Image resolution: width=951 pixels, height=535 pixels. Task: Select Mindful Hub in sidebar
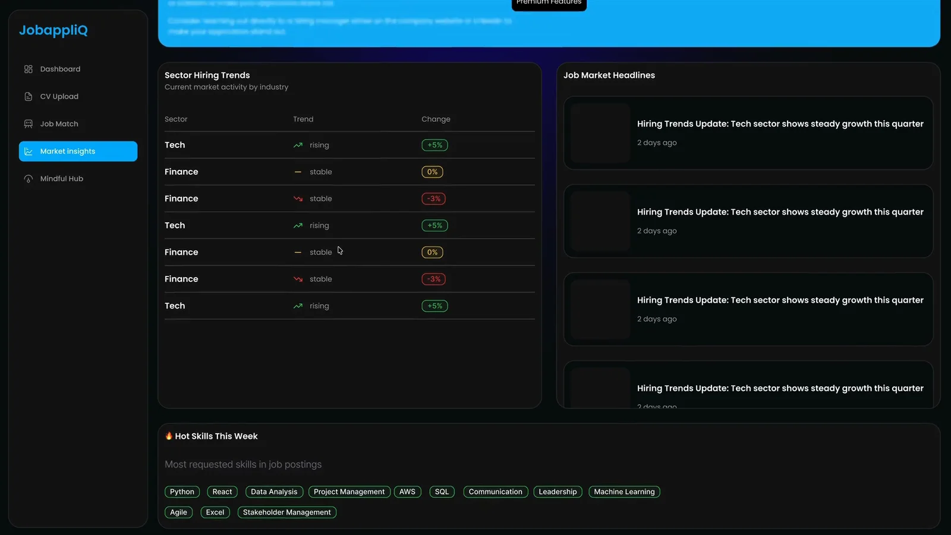[x=78, y=178]
